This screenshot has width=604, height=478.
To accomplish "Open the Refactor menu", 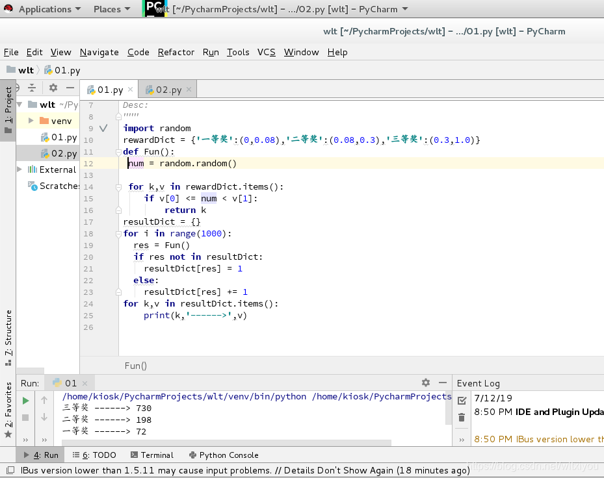I will (176, 52).
